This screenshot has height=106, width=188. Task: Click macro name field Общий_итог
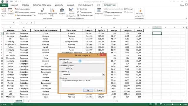tap(83, 62)
